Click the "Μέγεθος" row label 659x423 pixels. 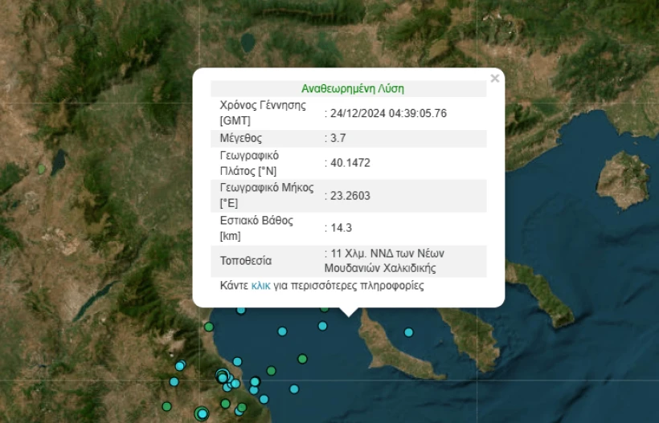240,138
